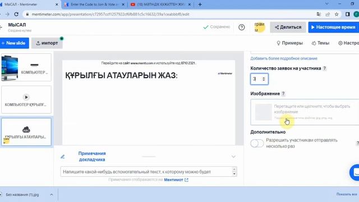359x202 pixels.
Task: Open the browser side panel icon
Action: (347, 14)
